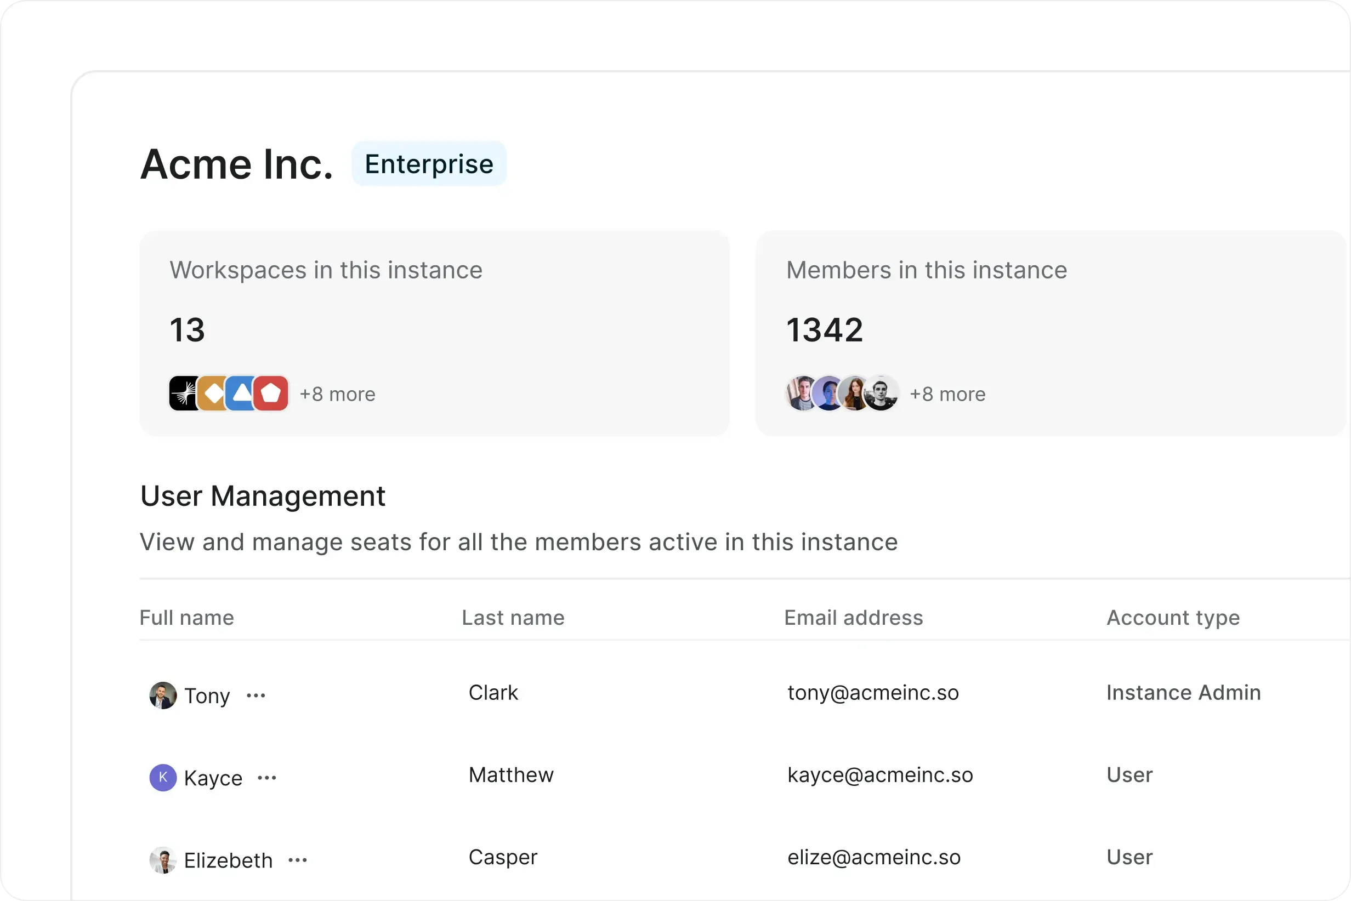Sort by the Email address column header
The width and height of the screenshot is (1351, 901).
click(853, 618)
